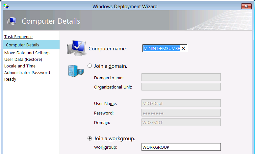Click the "Domain to join:" label
The width and height of the screenshot is (255, 154).
pos(109,78)
